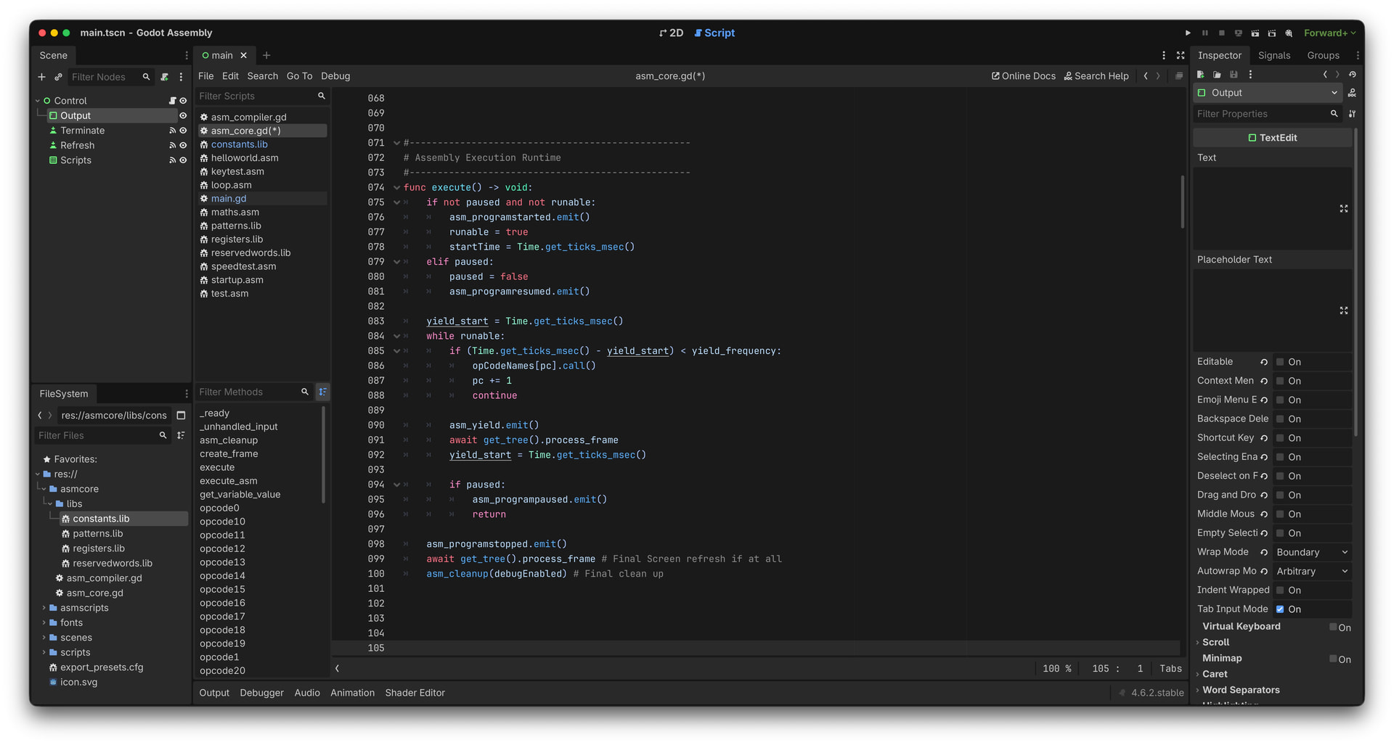Open Online Docs link
The width and height of the screenshot is (1394, 745).
point(1023,76)
